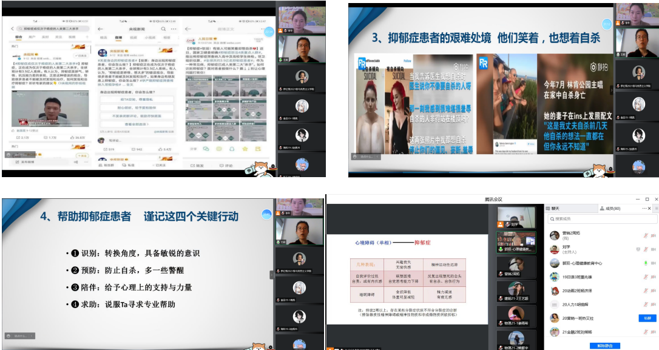This screenshot has height=350, width=659.
Task: Toggle microphone for 郭双-心理健康教育中心 in member list
Action: (x=646, y=263)
